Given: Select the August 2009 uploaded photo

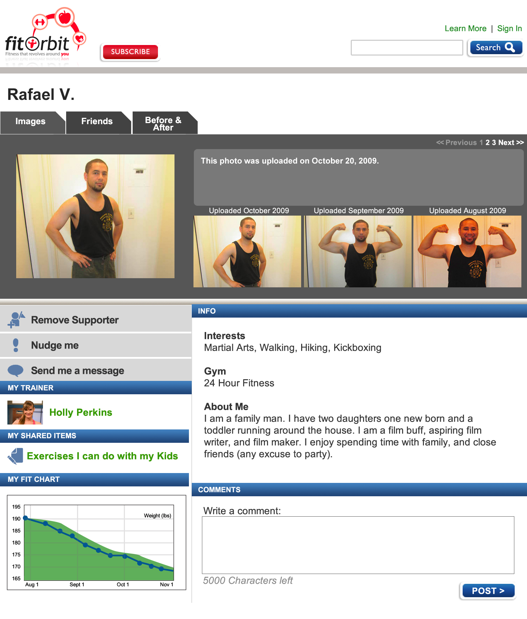Looking at the screenshot, I should [467, 251].
